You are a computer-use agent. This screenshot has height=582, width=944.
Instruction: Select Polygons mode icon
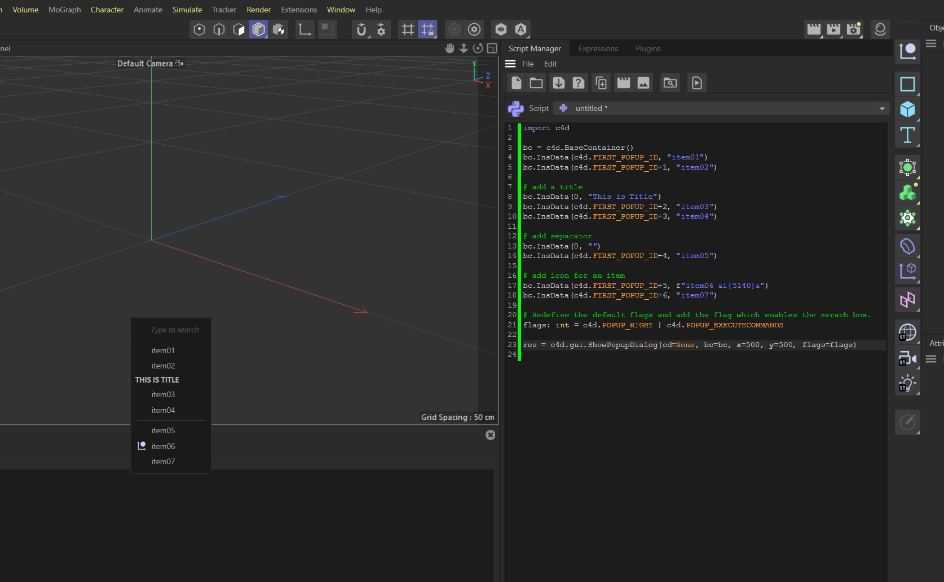[239, 29]
